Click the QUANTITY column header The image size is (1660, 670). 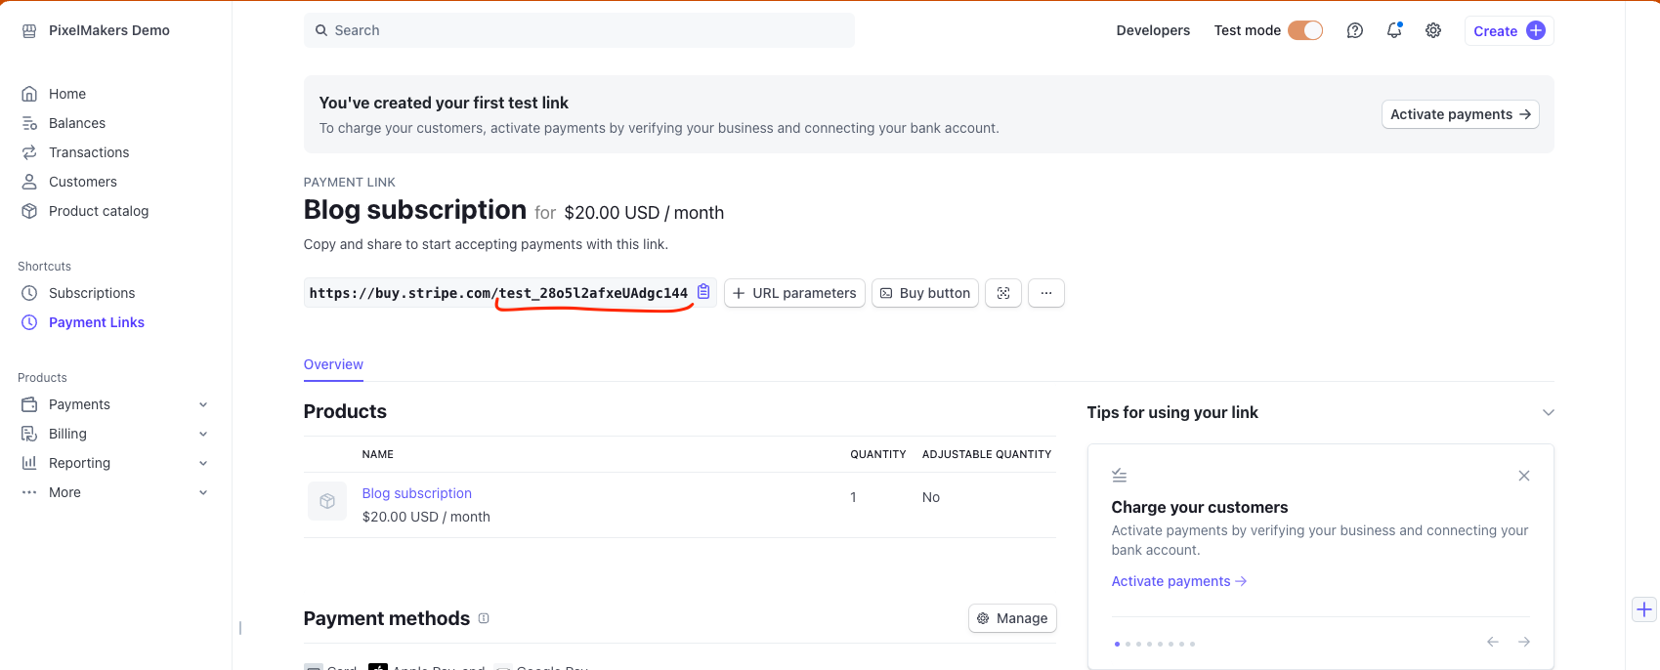[x=878, y=454]
